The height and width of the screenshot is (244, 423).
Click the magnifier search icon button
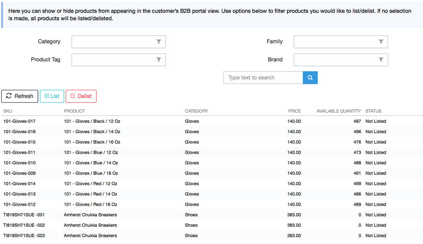coord(310,78)
